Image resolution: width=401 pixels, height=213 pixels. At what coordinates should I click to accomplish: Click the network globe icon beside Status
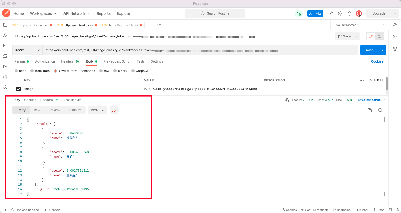coord(287,100)
